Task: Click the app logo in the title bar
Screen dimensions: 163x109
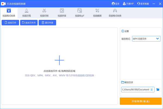Action: [3, 4]
